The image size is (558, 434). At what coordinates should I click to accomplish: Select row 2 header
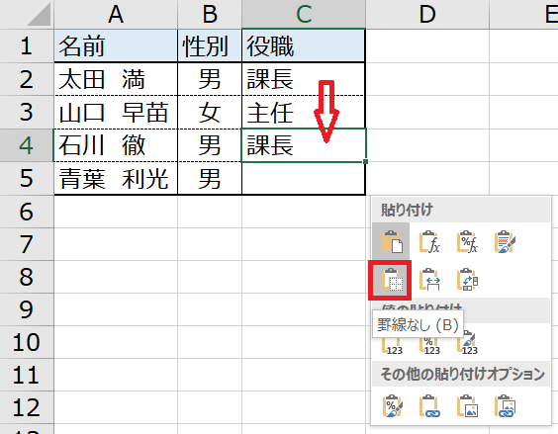tap(27, 79)
